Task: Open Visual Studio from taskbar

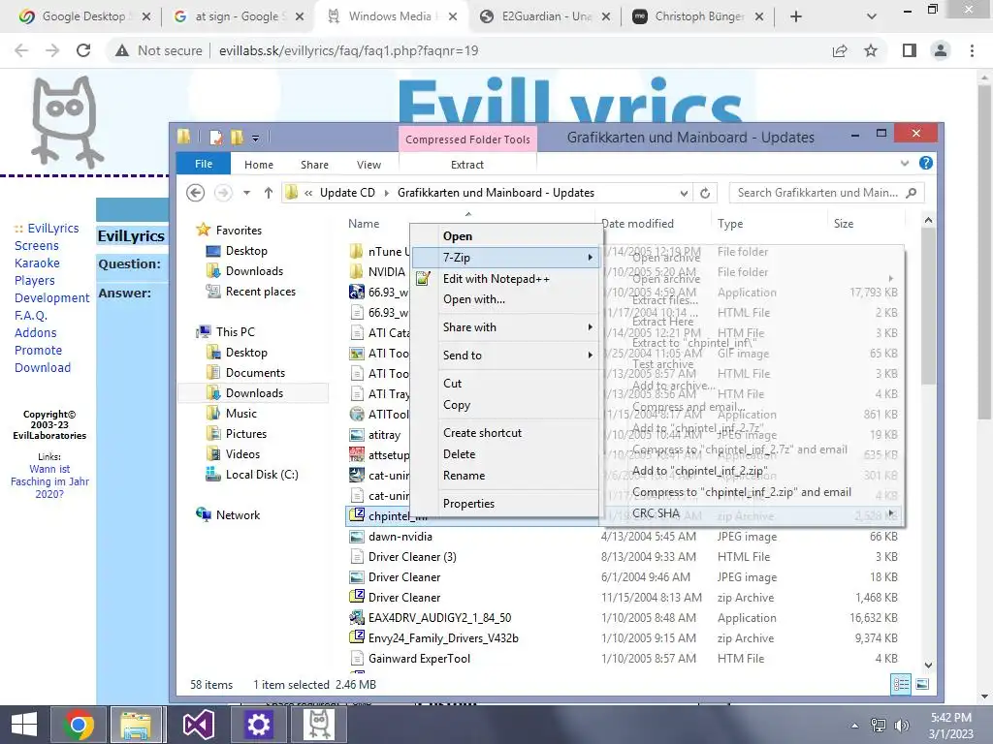Action: (198, 725)
